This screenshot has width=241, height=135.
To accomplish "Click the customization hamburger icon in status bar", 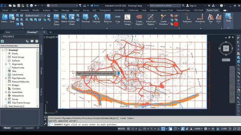I will [239, 129].
